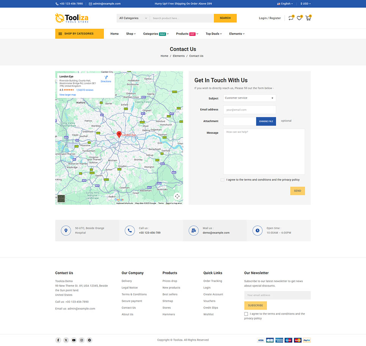The image size is (366, 346).
Task: Click the Open time clock icon
Action: pos(258,230)
